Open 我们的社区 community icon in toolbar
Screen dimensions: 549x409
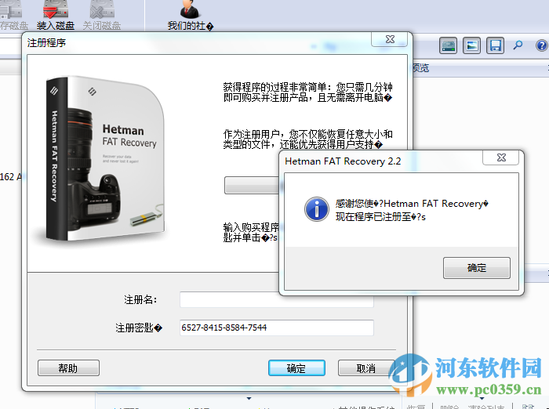[190, 15]
